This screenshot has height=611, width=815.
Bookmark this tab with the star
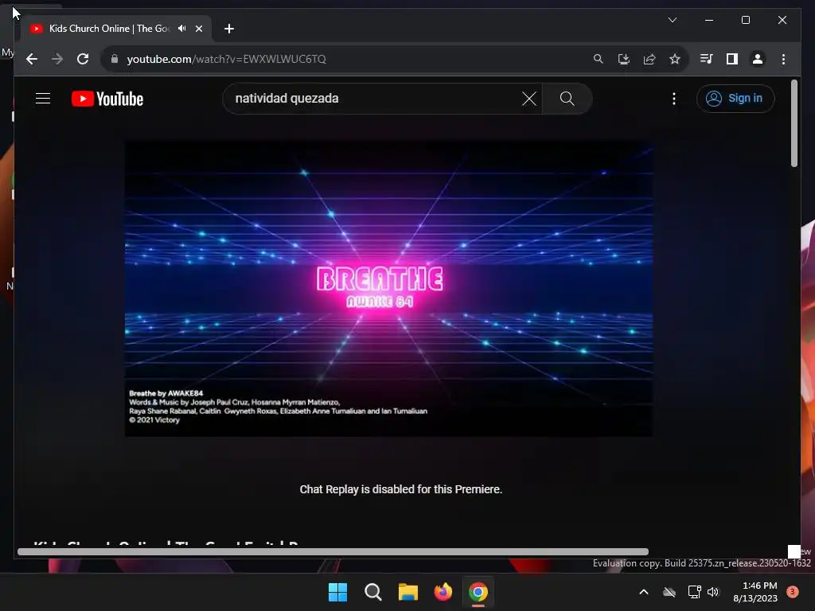pos(675,59)
